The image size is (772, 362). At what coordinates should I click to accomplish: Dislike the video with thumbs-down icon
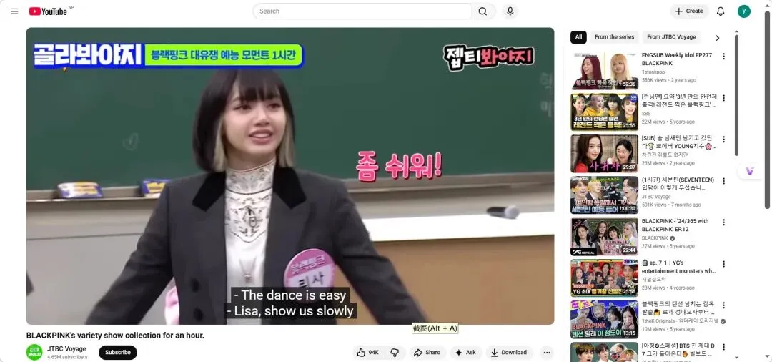395,353
